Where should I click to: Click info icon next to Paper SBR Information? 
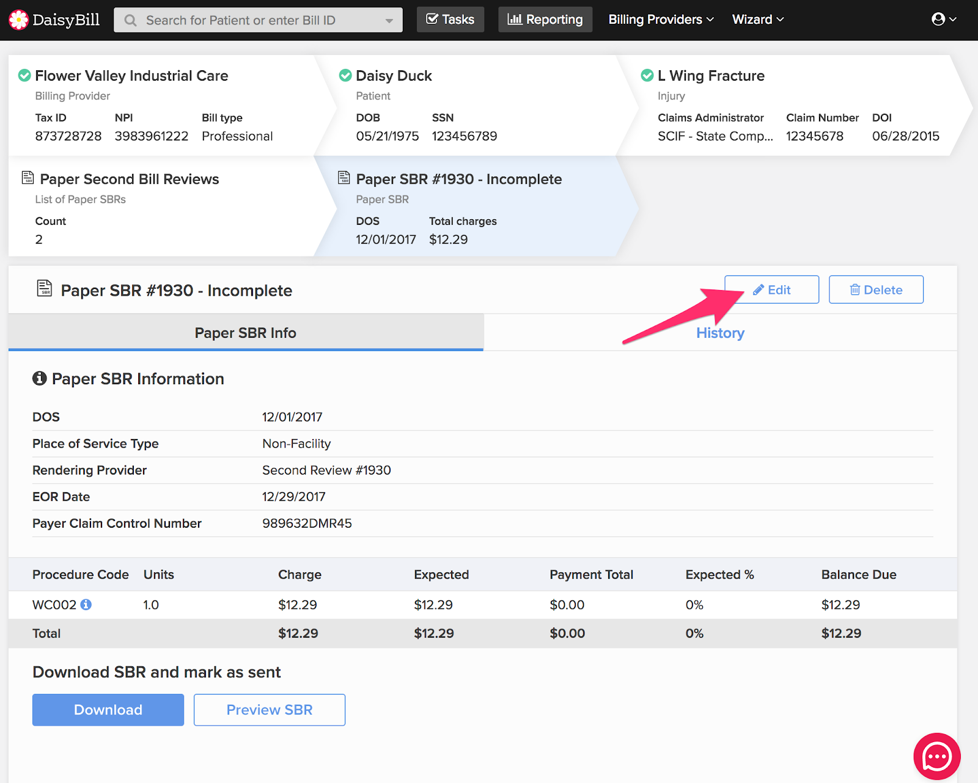tap(39, 379)
